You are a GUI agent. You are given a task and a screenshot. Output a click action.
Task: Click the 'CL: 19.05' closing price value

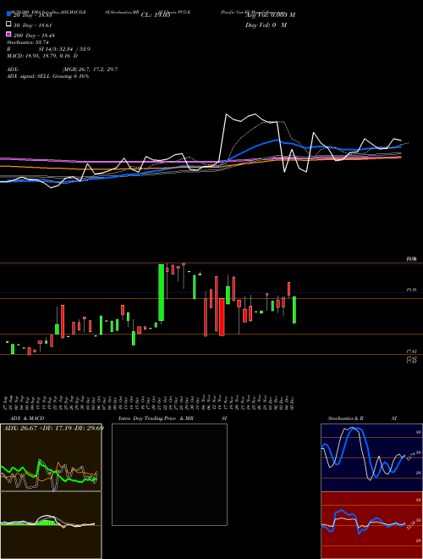156,15
